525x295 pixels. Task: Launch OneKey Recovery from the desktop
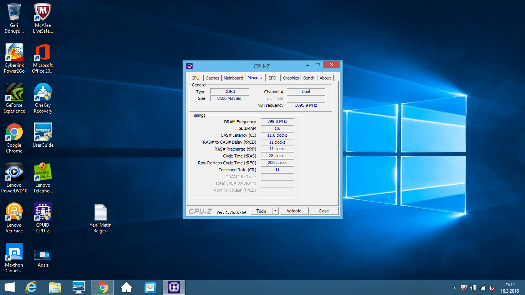click(x=43, y=93)
